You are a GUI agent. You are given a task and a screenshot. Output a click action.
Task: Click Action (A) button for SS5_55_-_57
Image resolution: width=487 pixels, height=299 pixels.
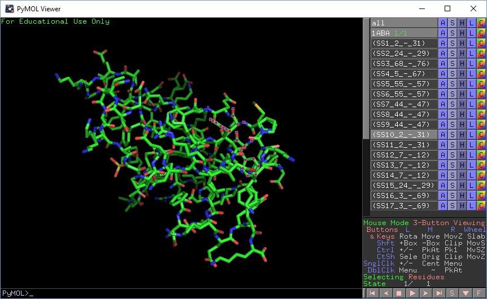click(x=442, y=83)
